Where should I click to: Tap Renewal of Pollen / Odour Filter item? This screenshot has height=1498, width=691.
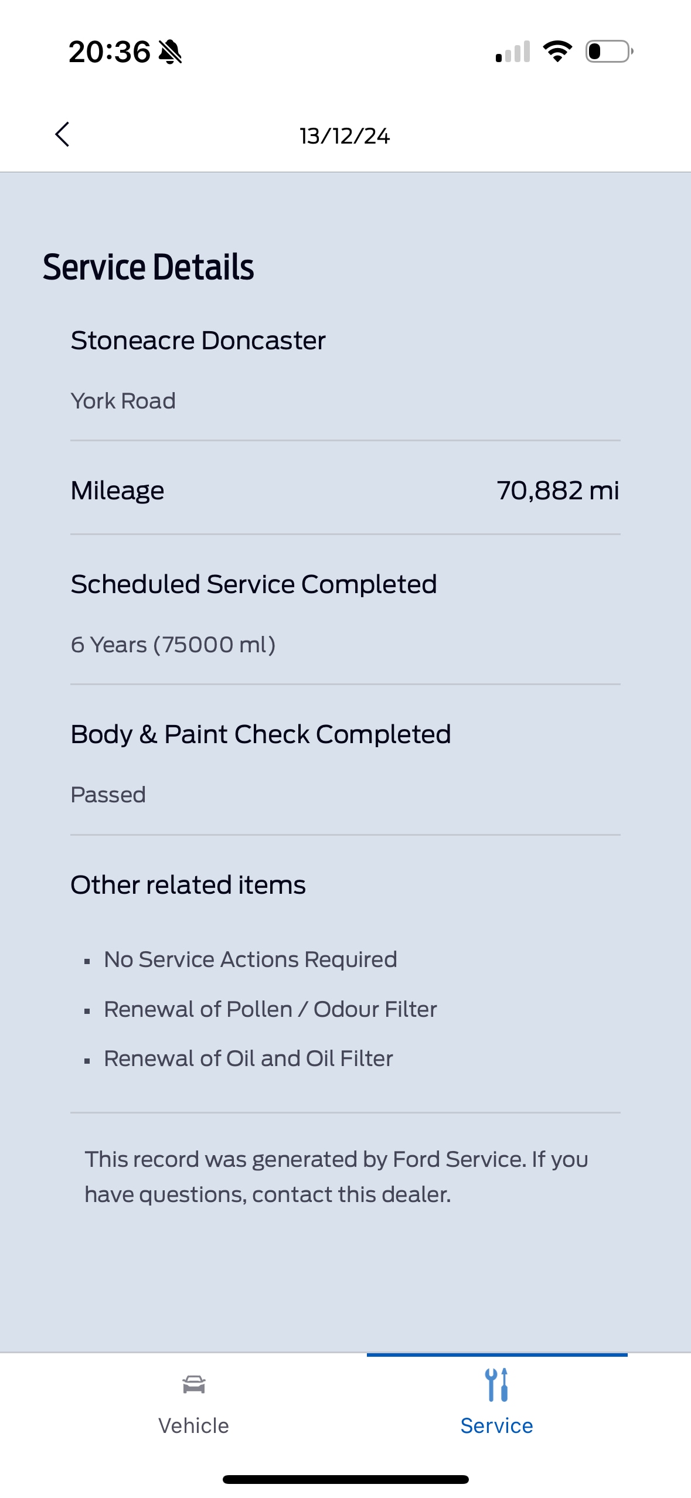tap(270, 1009)
